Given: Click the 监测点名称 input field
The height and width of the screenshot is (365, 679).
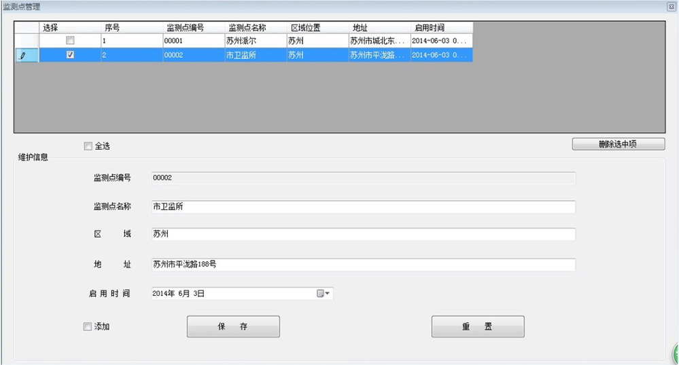Looking at the screenshot, I should coord(363,207).
